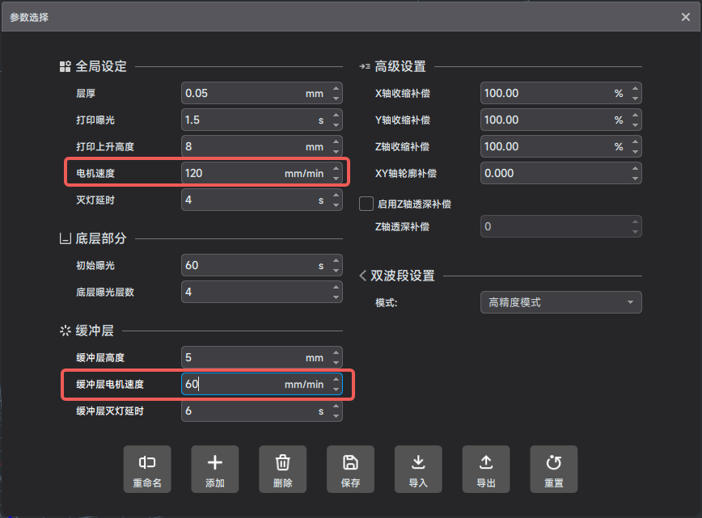Save settings with the 保存 button
702x518 pixels.
click(350, 469)
